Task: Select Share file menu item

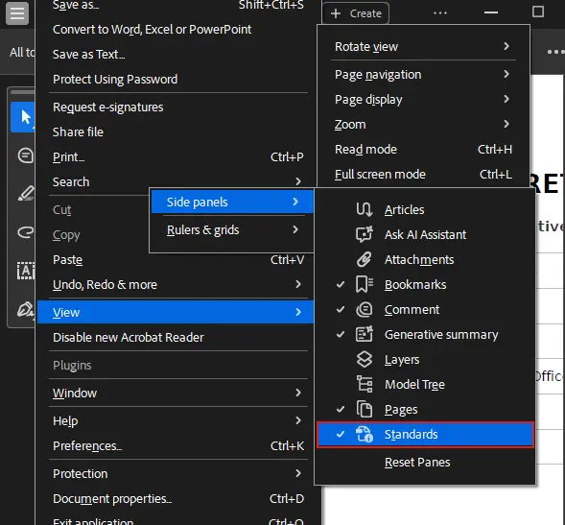Action: 78,132
